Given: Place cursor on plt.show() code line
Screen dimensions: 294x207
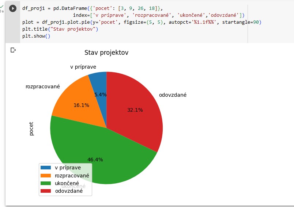Looking at the screenshot, I should tap(36, 36).
